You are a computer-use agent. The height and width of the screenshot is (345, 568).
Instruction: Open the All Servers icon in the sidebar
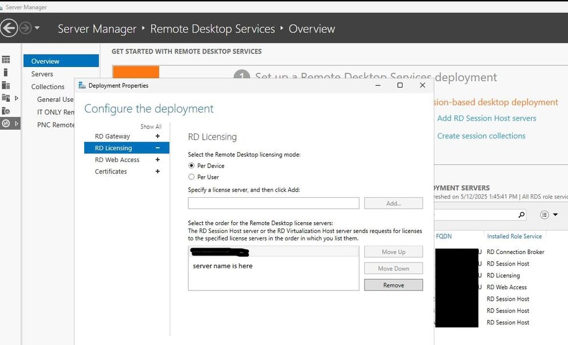(x=6, y=85)
